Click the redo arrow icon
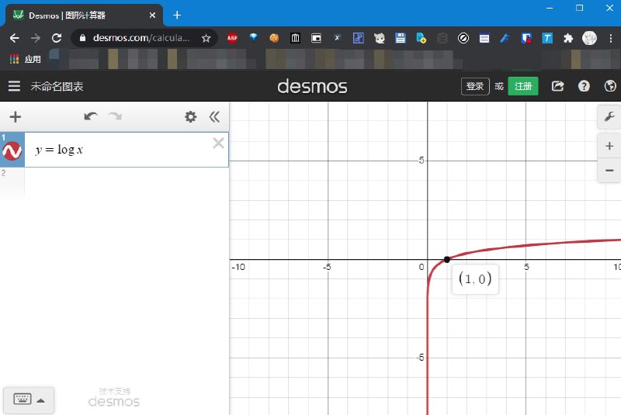This screenshot has height=415, width=621. (115, 117)
